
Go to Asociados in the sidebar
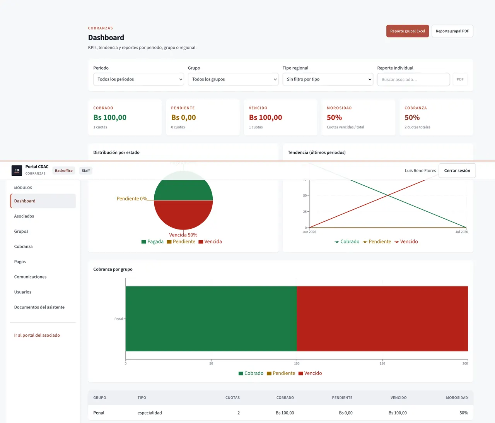pyautogui.click(x=43, y=216)
